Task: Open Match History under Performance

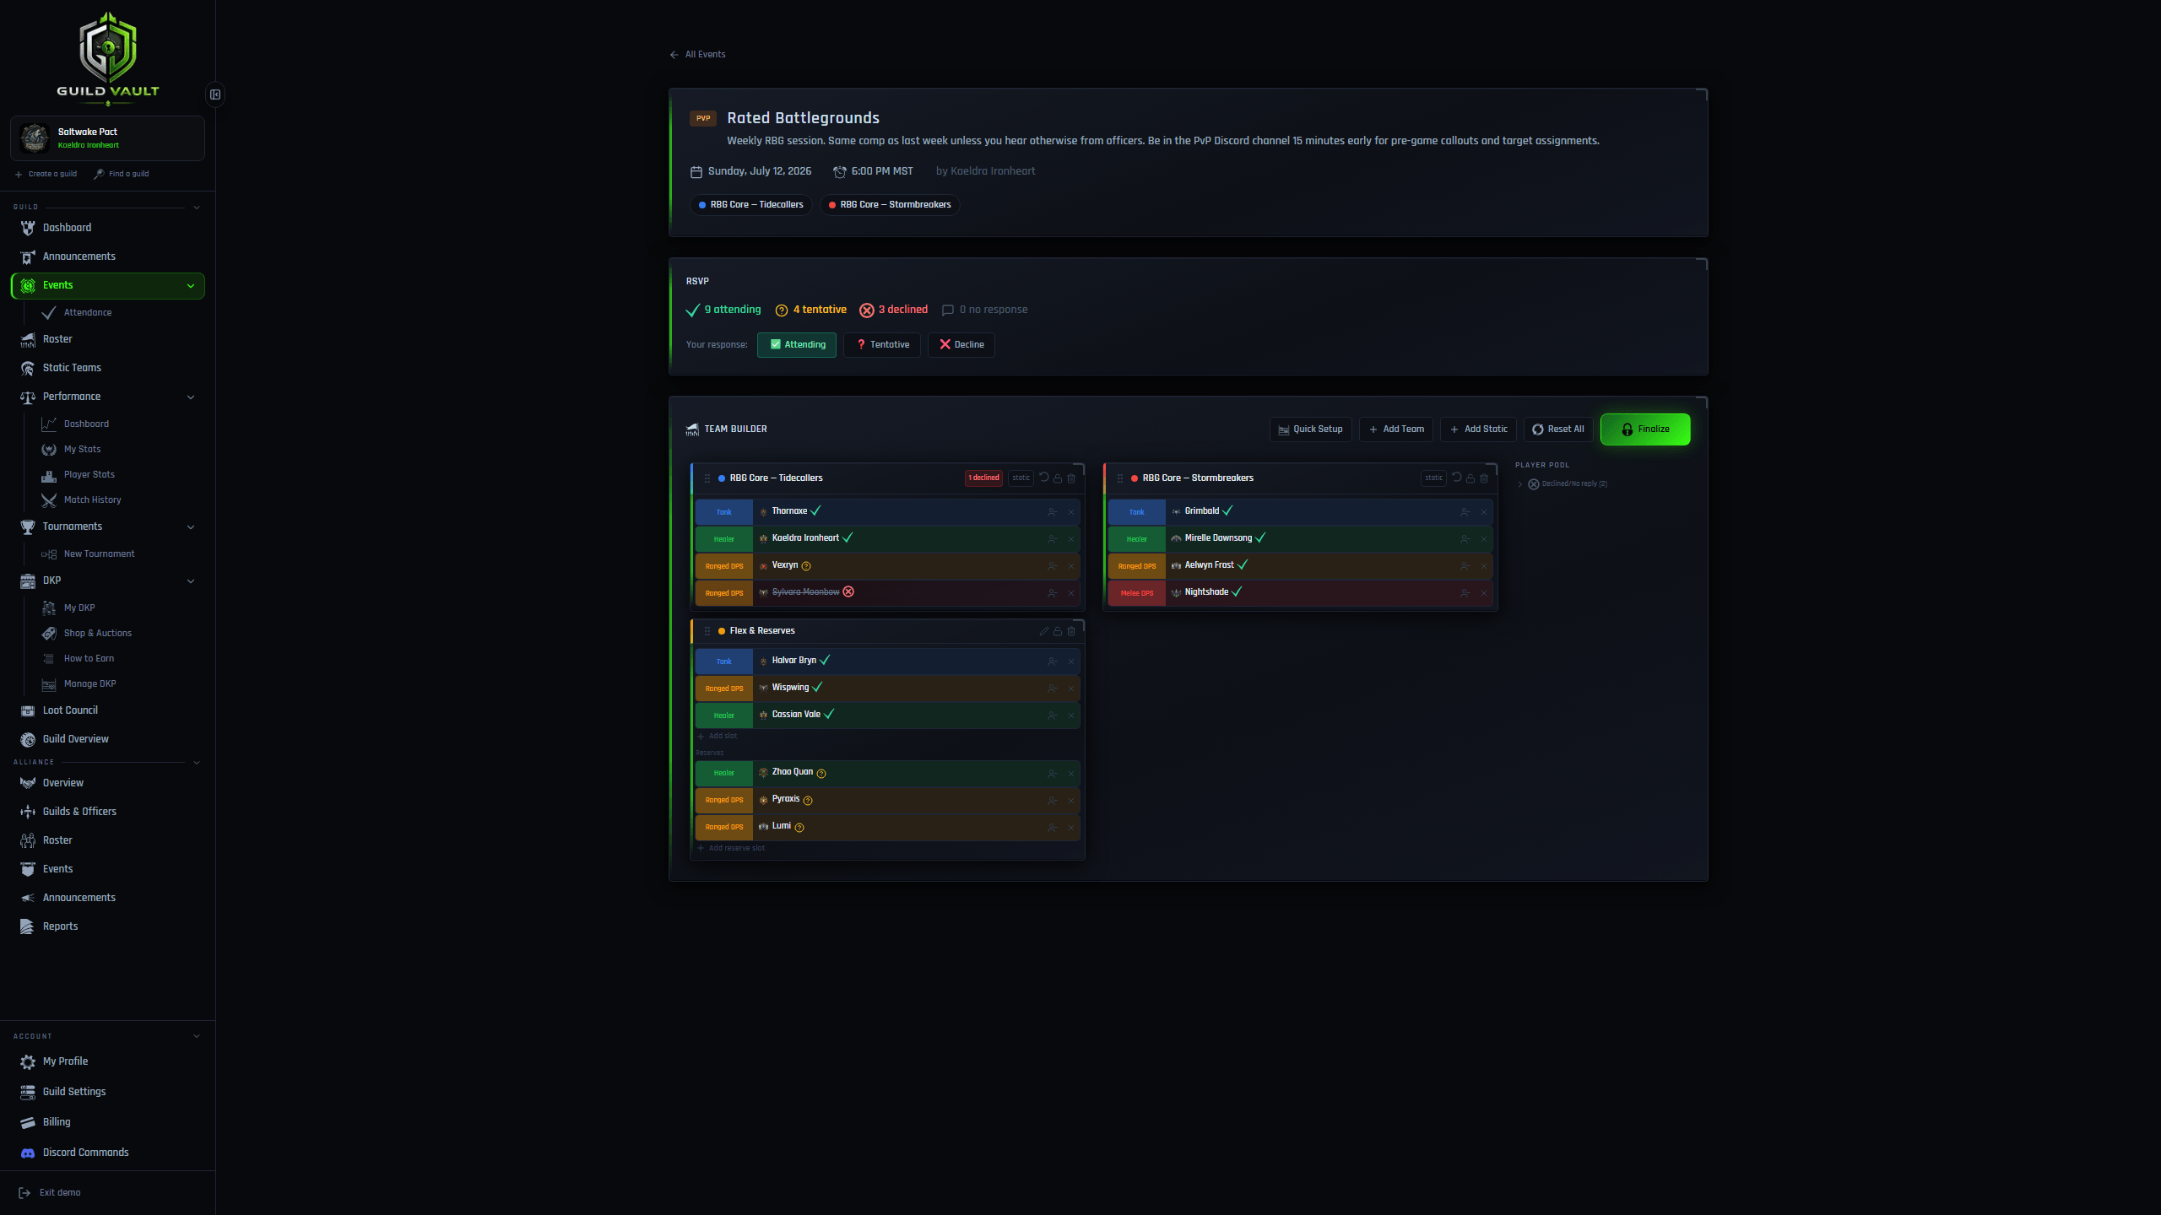Action: pos(93,500)
